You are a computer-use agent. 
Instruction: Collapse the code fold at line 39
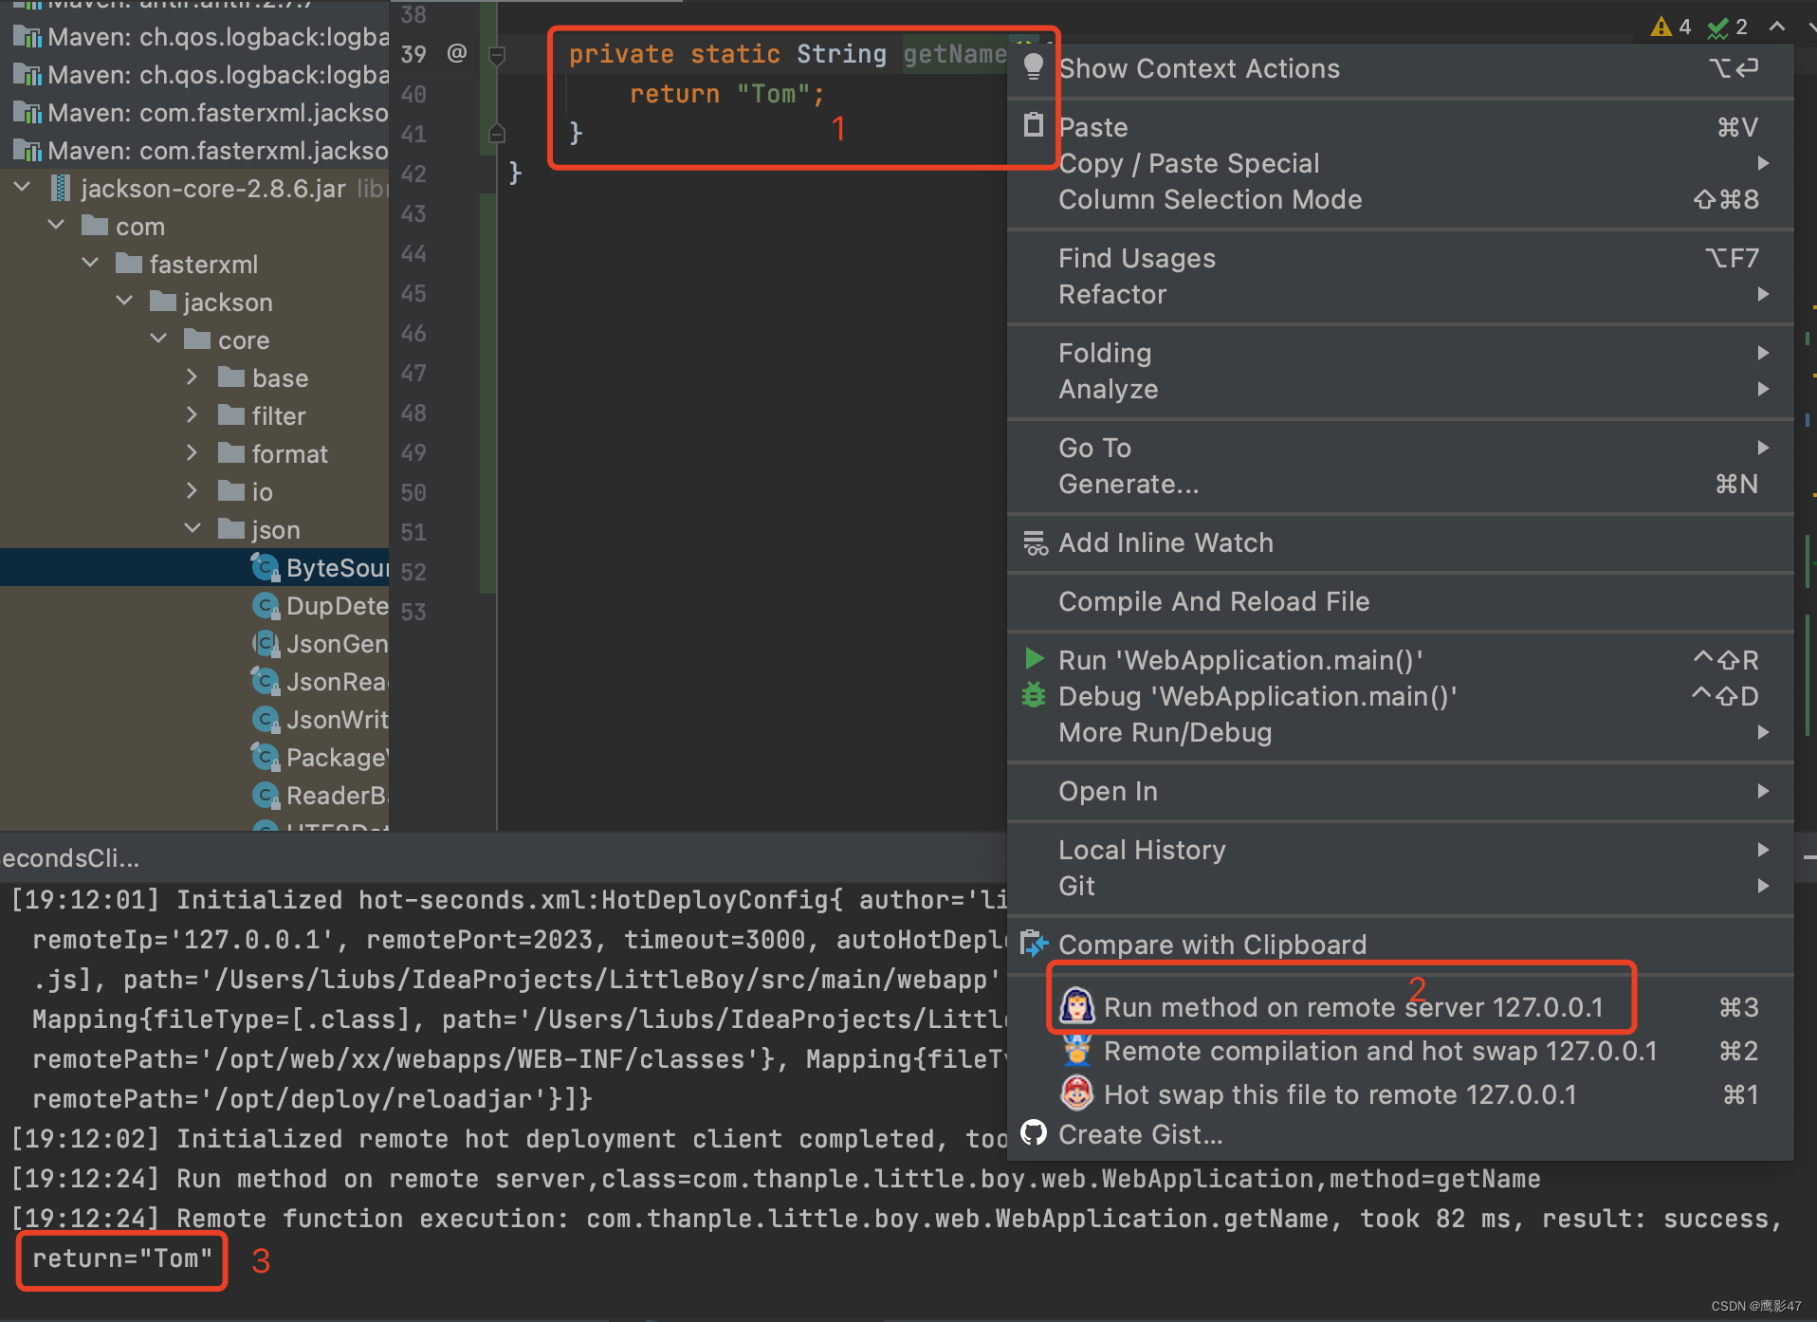click(x=496, y=54)
